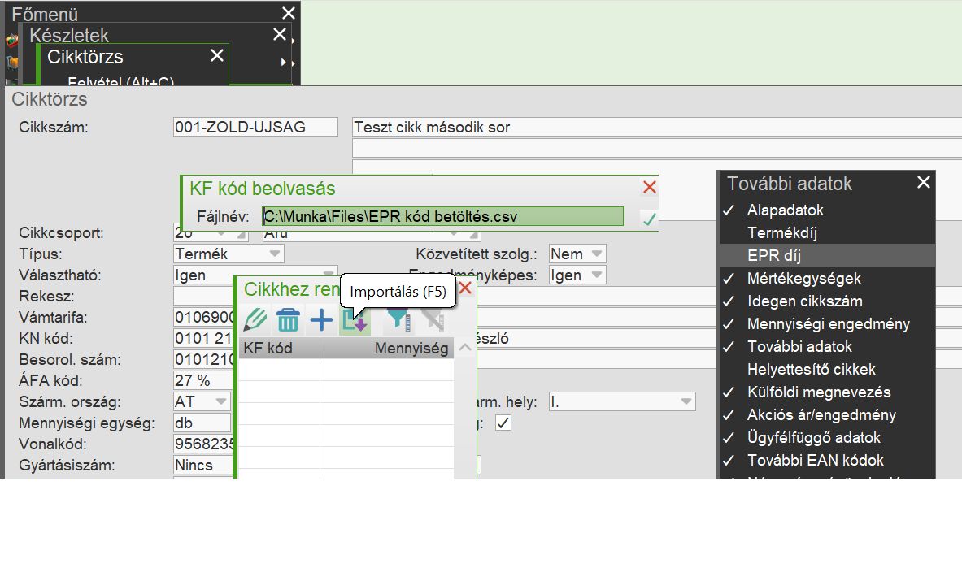The height and width of the screenshot is (585, 962).
Task: Select Készletek menu title
Action: [68, 36]
